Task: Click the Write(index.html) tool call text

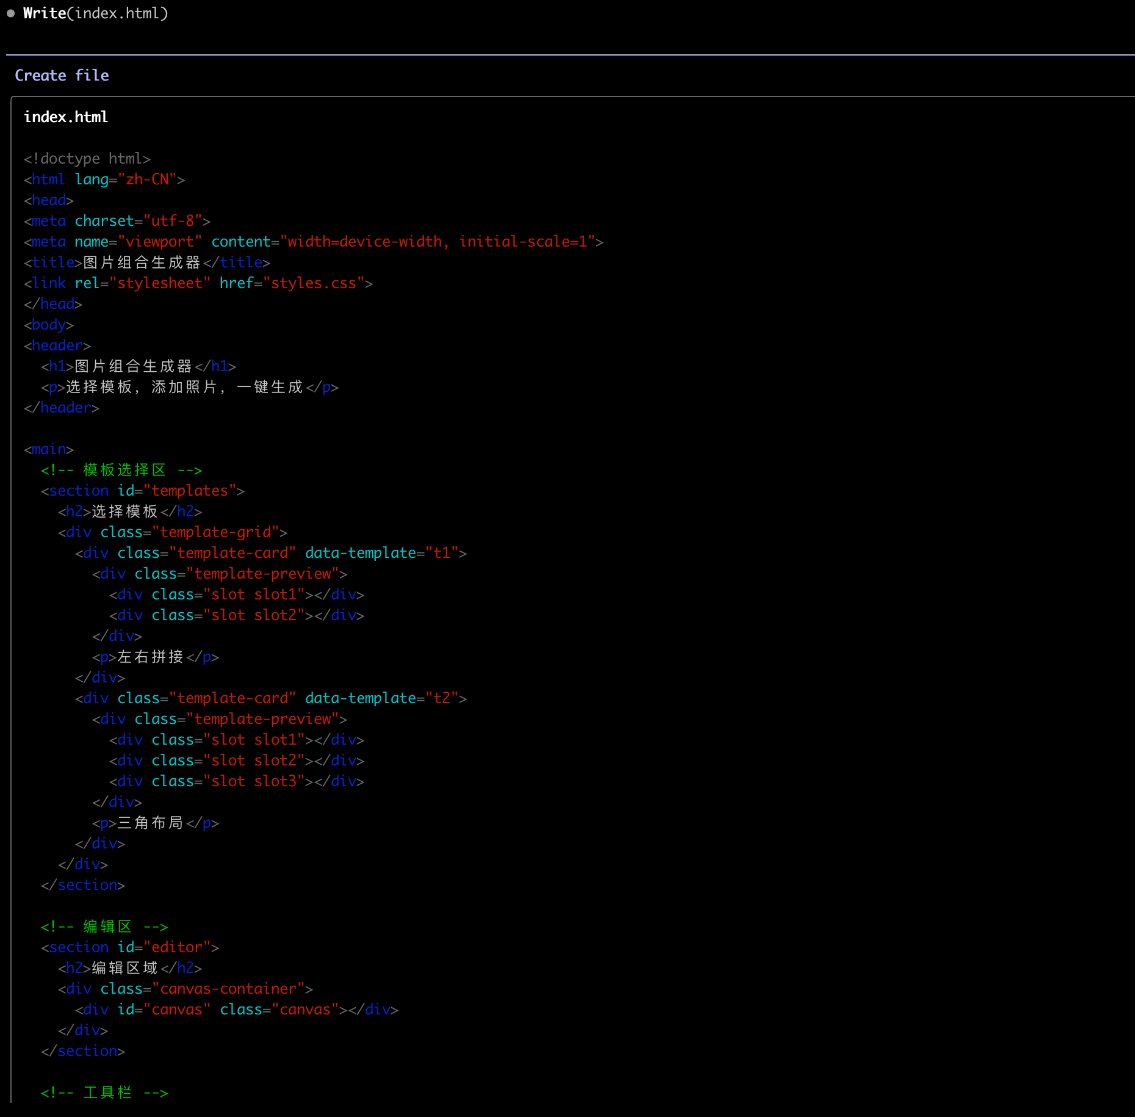Action: pos(95,13)
